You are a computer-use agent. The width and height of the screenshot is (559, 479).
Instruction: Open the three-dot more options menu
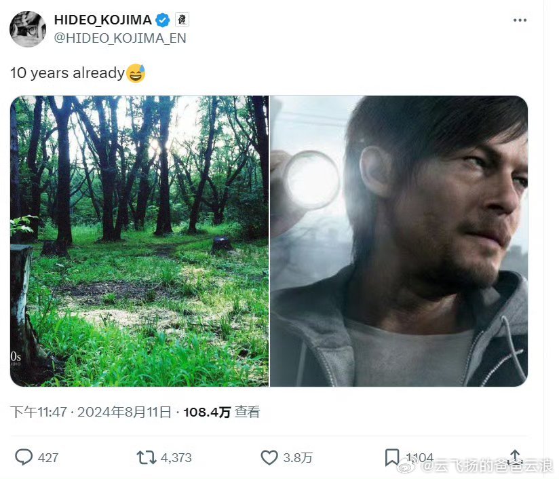click(x=520, y=20)
